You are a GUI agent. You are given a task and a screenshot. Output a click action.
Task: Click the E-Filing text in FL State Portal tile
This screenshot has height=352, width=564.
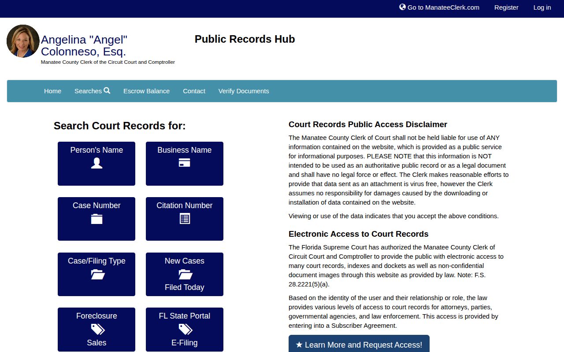184,343
